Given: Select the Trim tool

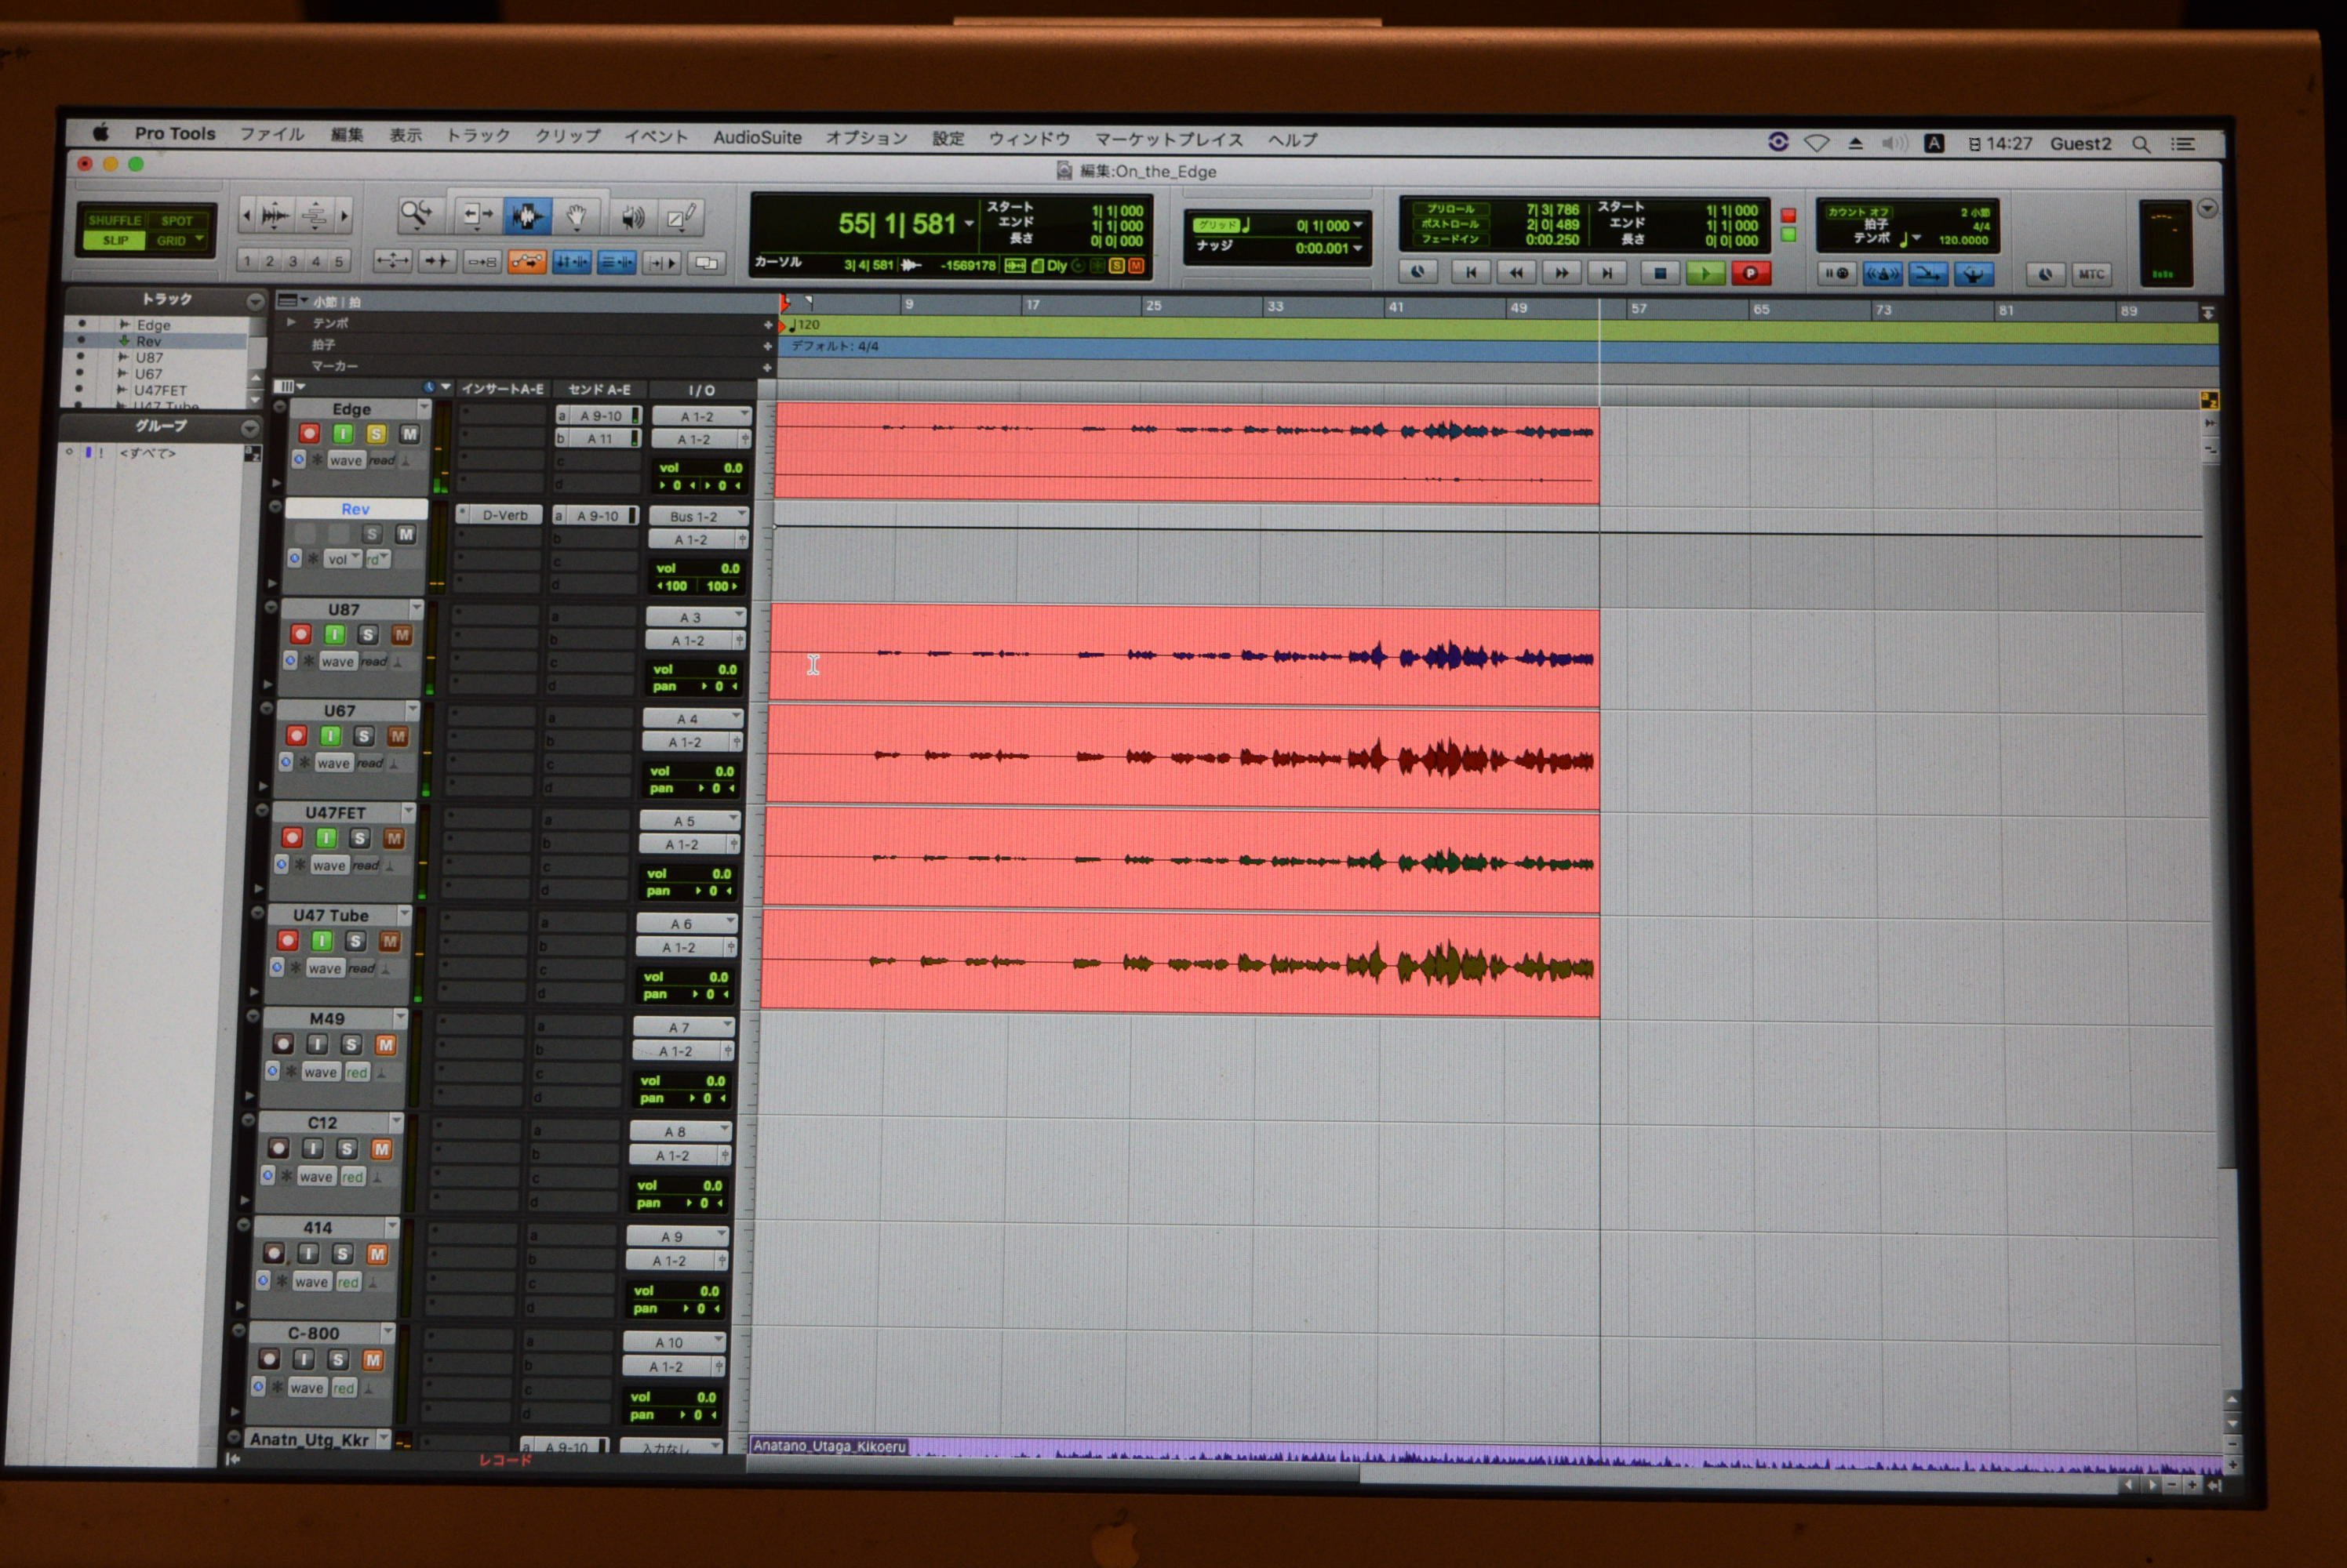Looking at the screenshot, I should (x=476, y=214).
